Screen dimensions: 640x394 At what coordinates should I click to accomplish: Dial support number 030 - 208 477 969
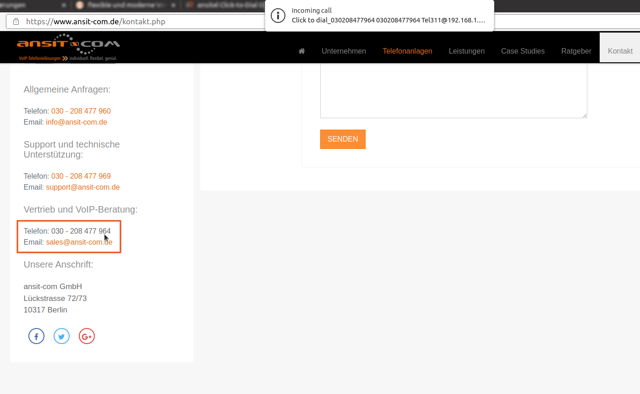[x=81, y=176]
